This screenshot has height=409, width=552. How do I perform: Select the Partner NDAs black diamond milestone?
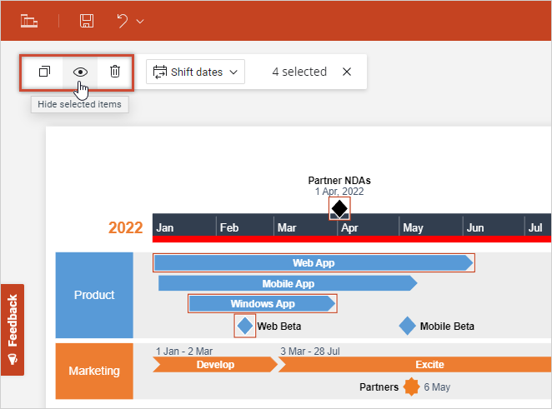tap(339, 208)
